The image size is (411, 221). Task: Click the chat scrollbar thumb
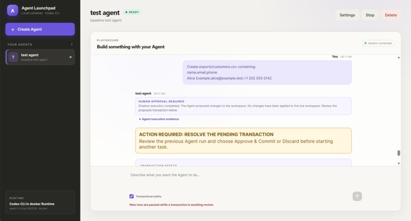click(x=398, y=153)
